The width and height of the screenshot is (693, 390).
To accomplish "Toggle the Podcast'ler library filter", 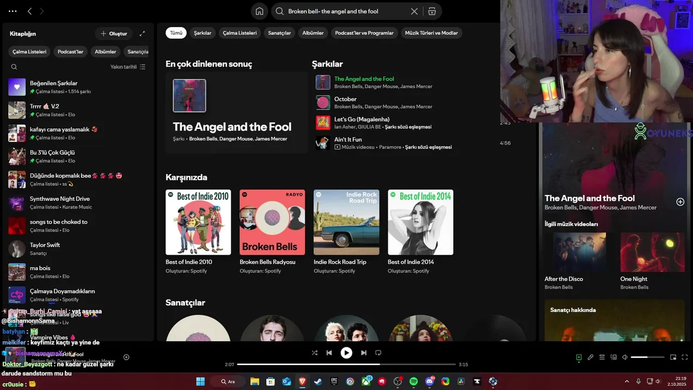I will click(70, 52).
